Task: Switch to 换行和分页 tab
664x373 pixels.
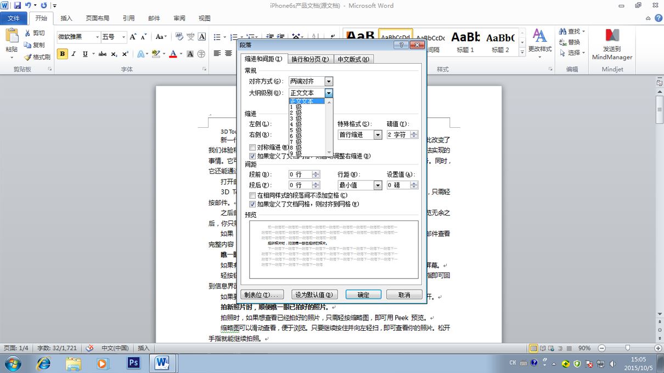Action: [x=310, y=59]
